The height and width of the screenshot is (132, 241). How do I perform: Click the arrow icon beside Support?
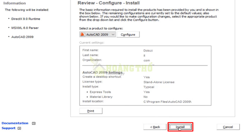(19, 128)
